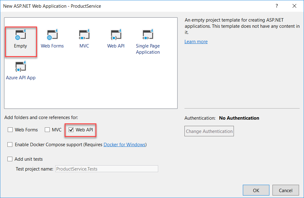The height and width of the screenshot is (198, 304).
Task: Click the Docker for Windows hyperlink
Action: pos(125,144)
